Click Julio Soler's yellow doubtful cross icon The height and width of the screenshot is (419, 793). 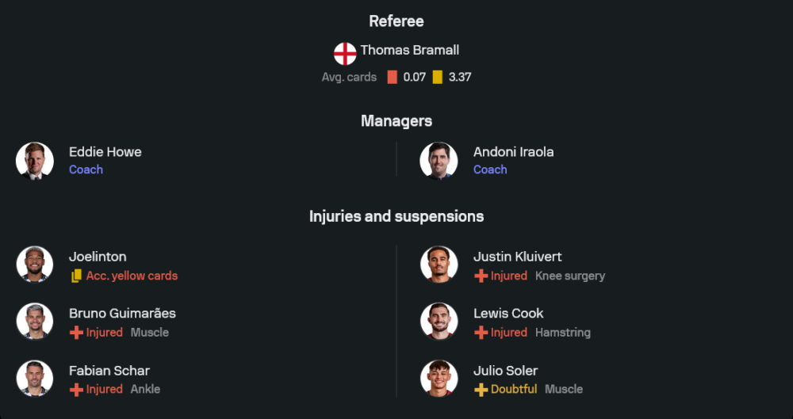coord(481,390)
